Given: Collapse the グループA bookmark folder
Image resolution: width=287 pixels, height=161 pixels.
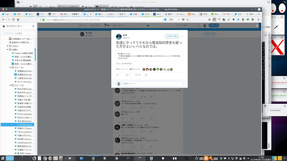Looking at the screenshot, I should click(10, 68).
